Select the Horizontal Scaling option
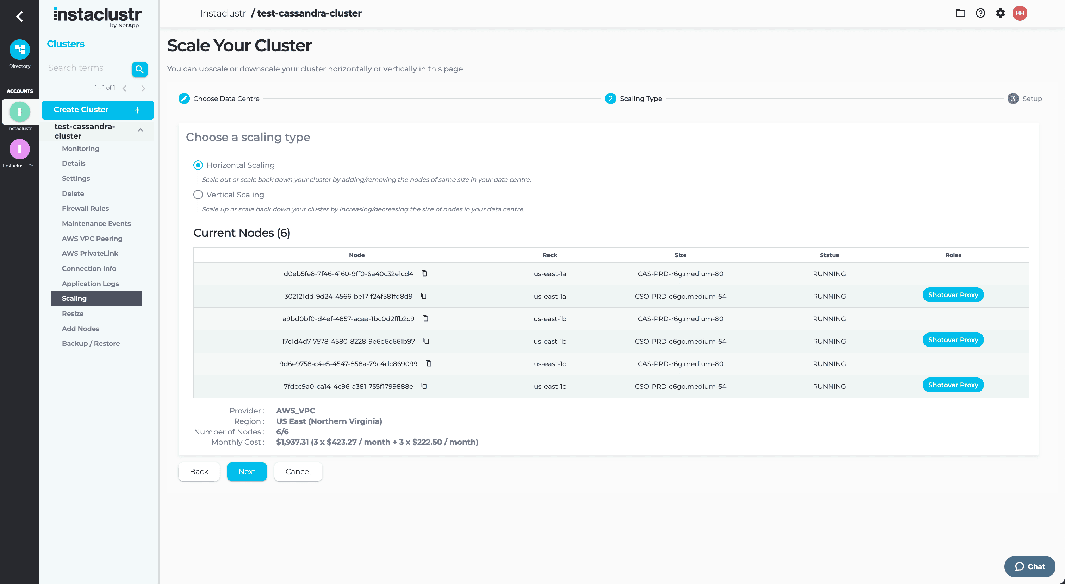Image resolution: width=1065 pixels, height=584 pixels. [198, 165]
